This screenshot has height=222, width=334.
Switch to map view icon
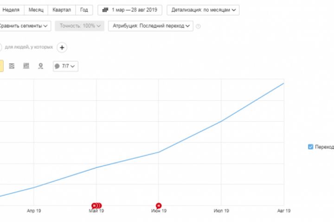click(40, 66)
